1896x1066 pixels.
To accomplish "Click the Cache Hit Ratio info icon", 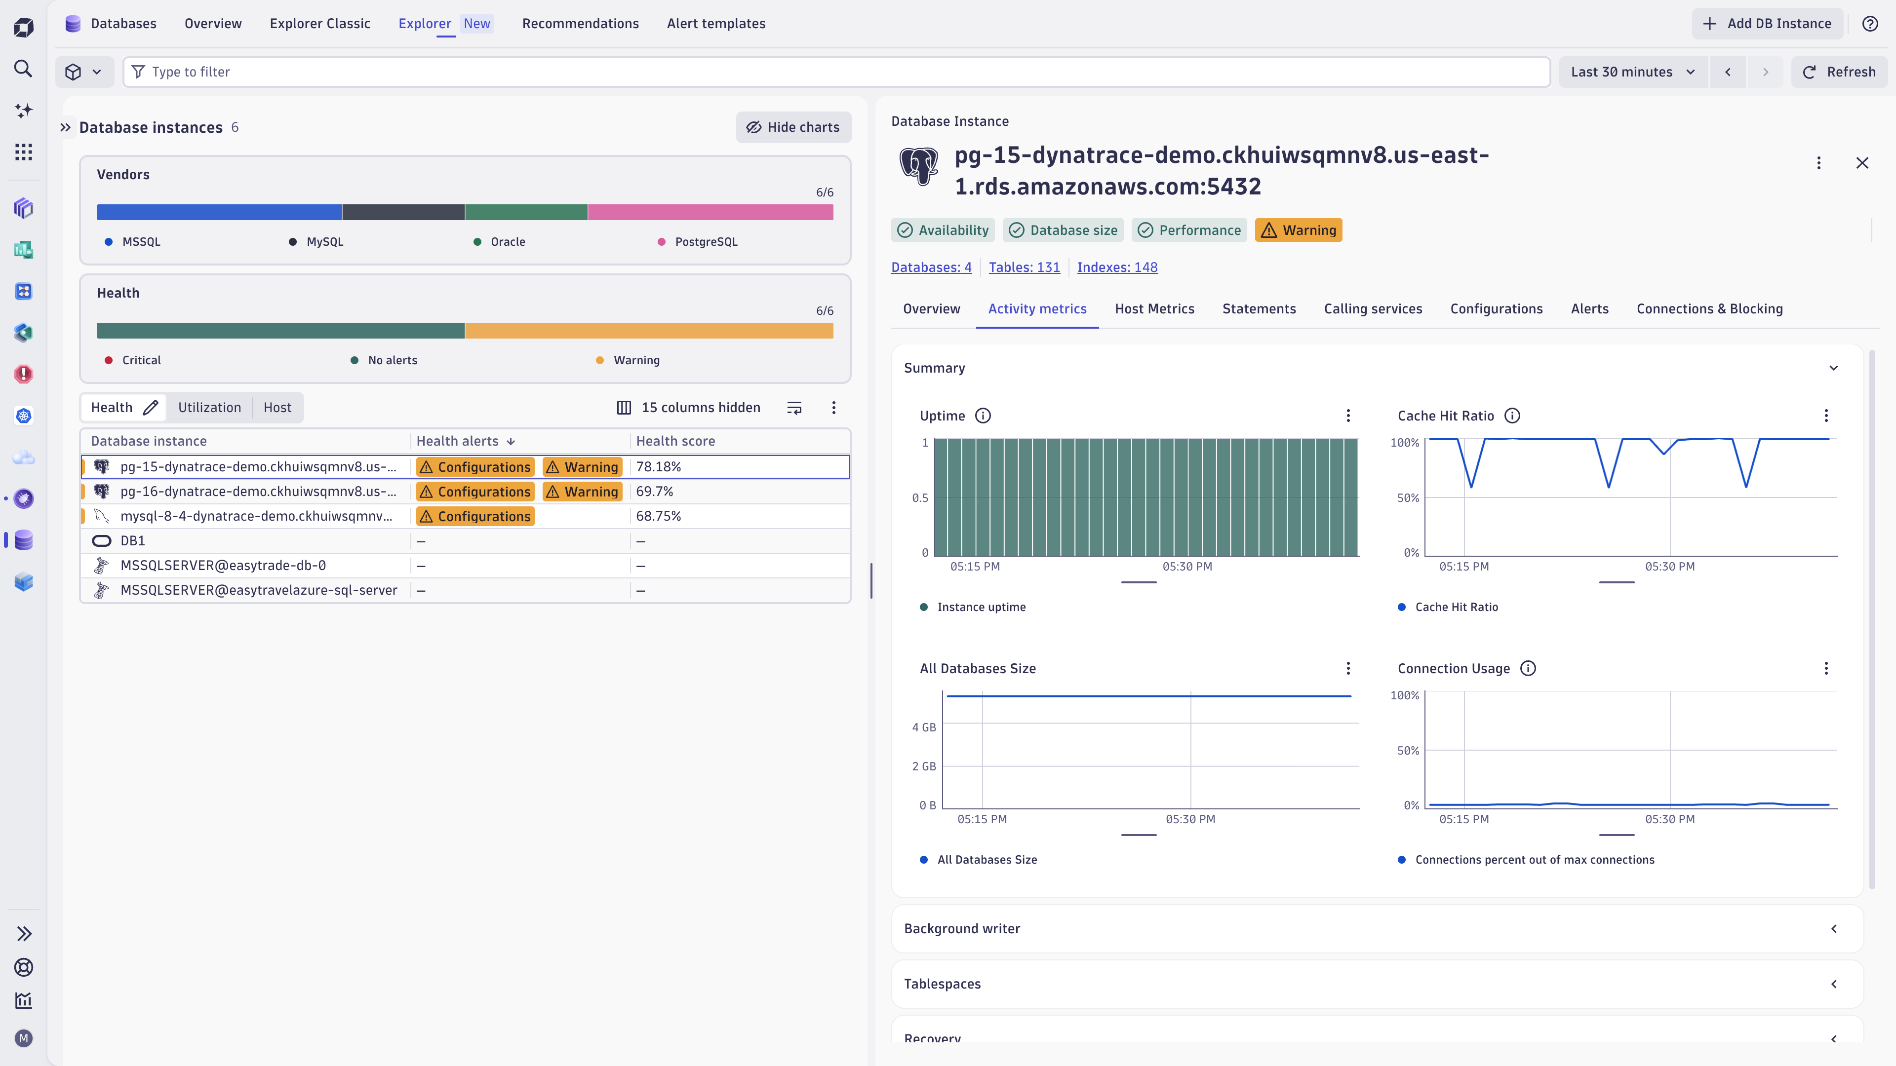I will [1512, 416].
